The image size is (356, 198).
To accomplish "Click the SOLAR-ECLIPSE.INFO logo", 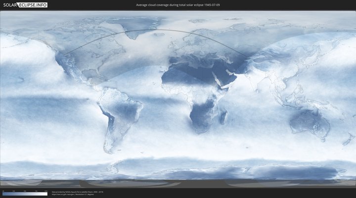I will 25,5.
